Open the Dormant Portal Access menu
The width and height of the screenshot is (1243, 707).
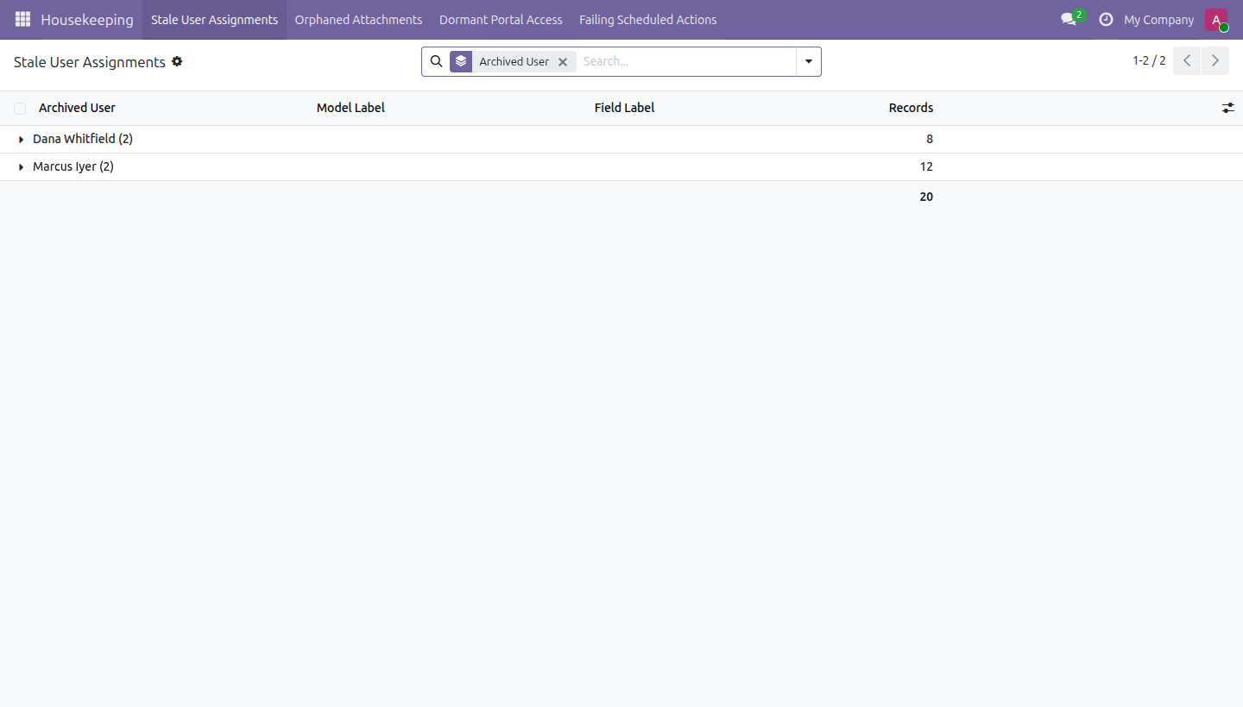coord(501,20)
